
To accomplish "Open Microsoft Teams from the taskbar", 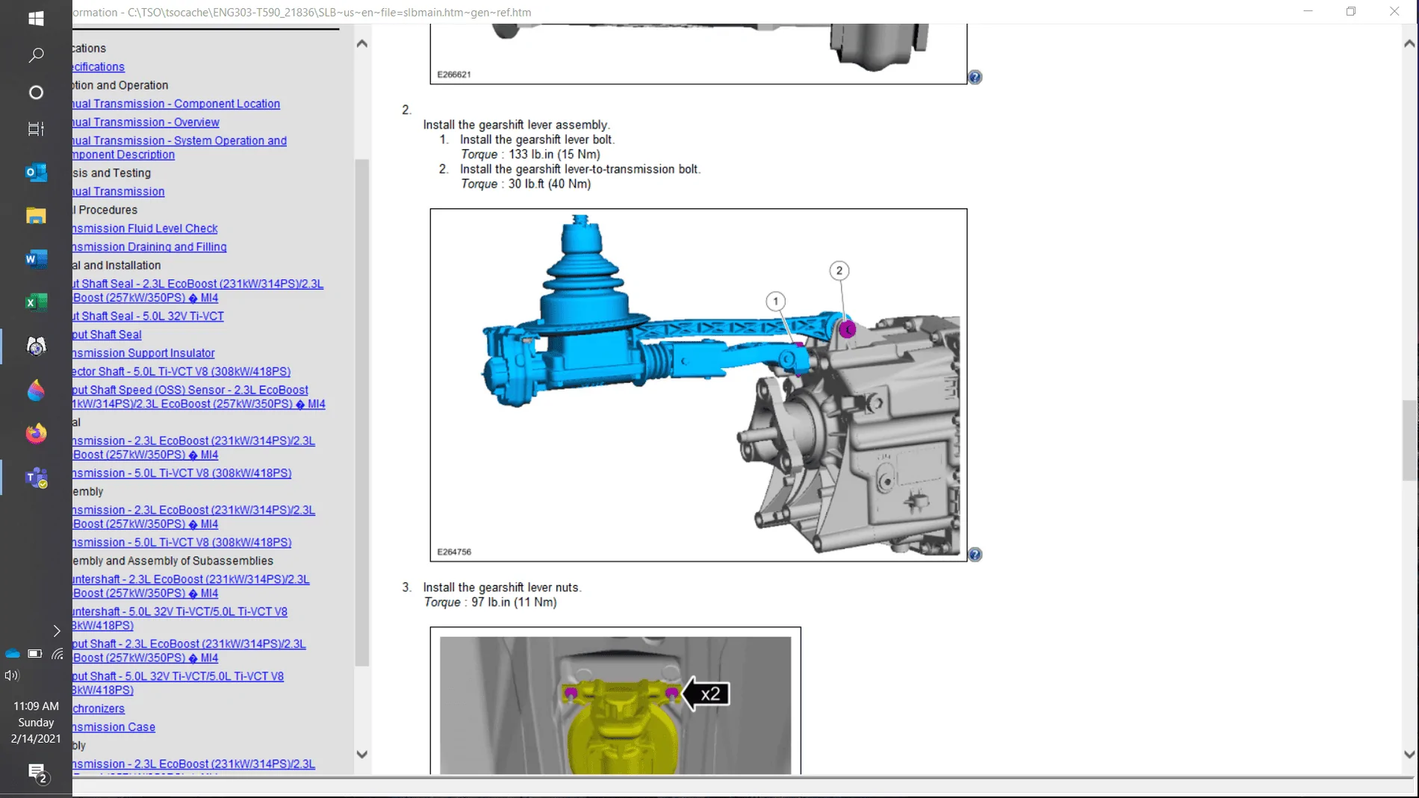I will coord(36,478).
